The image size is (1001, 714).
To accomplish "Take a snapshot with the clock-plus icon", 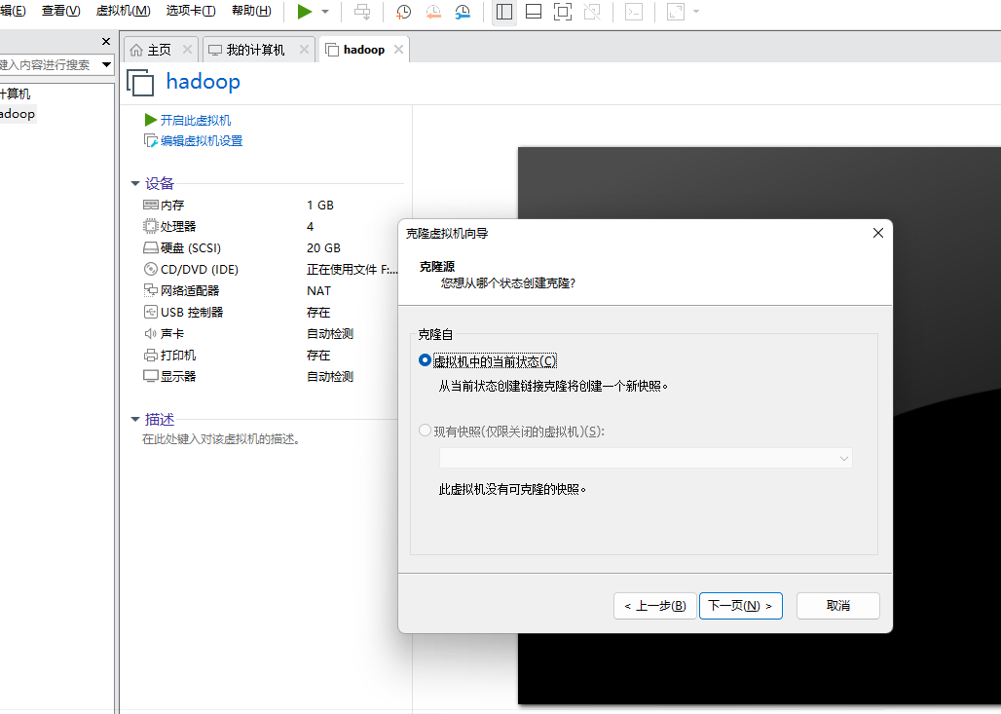I will (403, 12).
